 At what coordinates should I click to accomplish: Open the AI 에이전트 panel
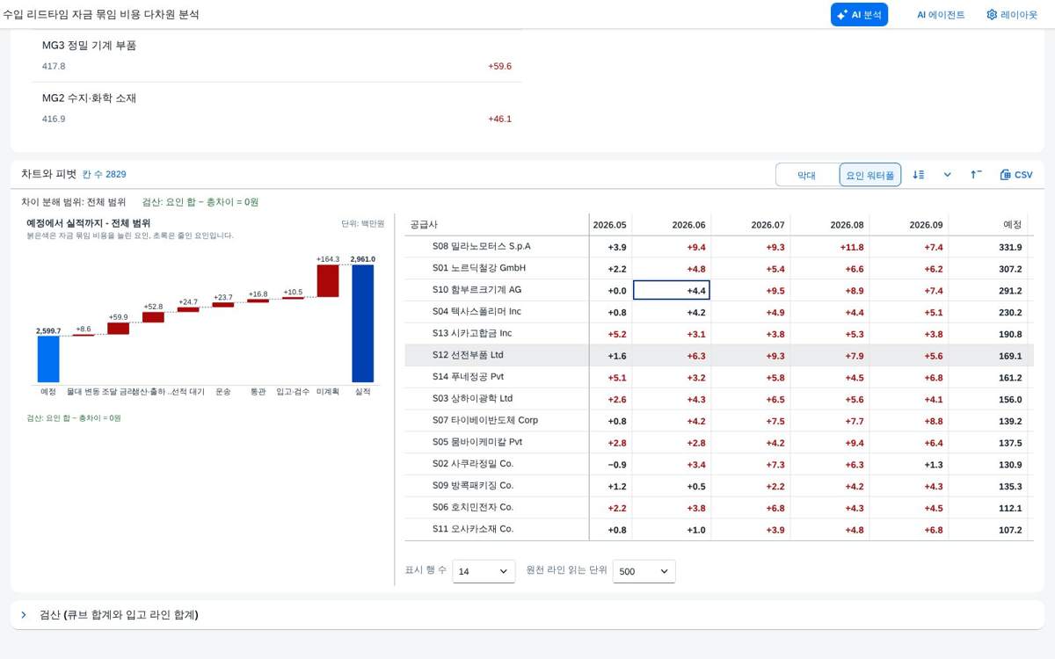click(941, 14)
